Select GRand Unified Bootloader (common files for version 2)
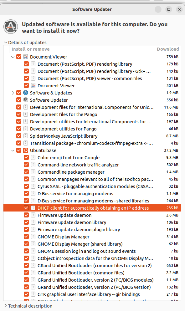Screen dimensions: 185x311 point(92,265)
